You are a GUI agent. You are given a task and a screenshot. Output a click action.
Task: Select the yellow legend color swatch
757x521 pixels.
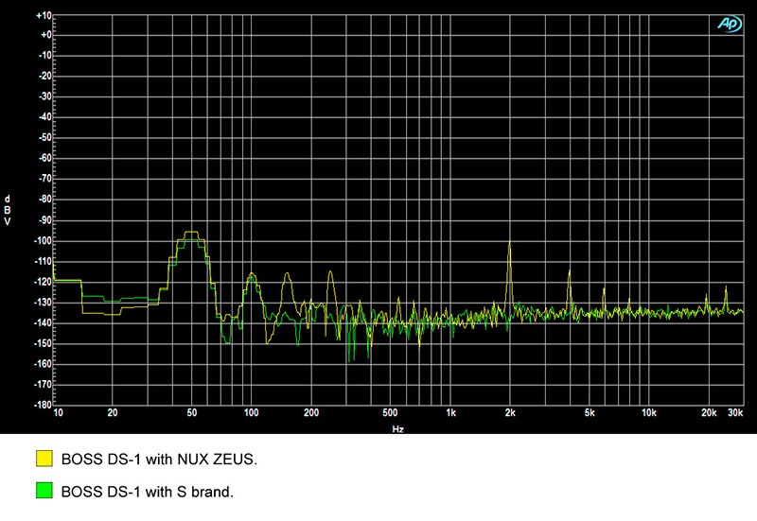pyautogui.click(x=44, y=460)
